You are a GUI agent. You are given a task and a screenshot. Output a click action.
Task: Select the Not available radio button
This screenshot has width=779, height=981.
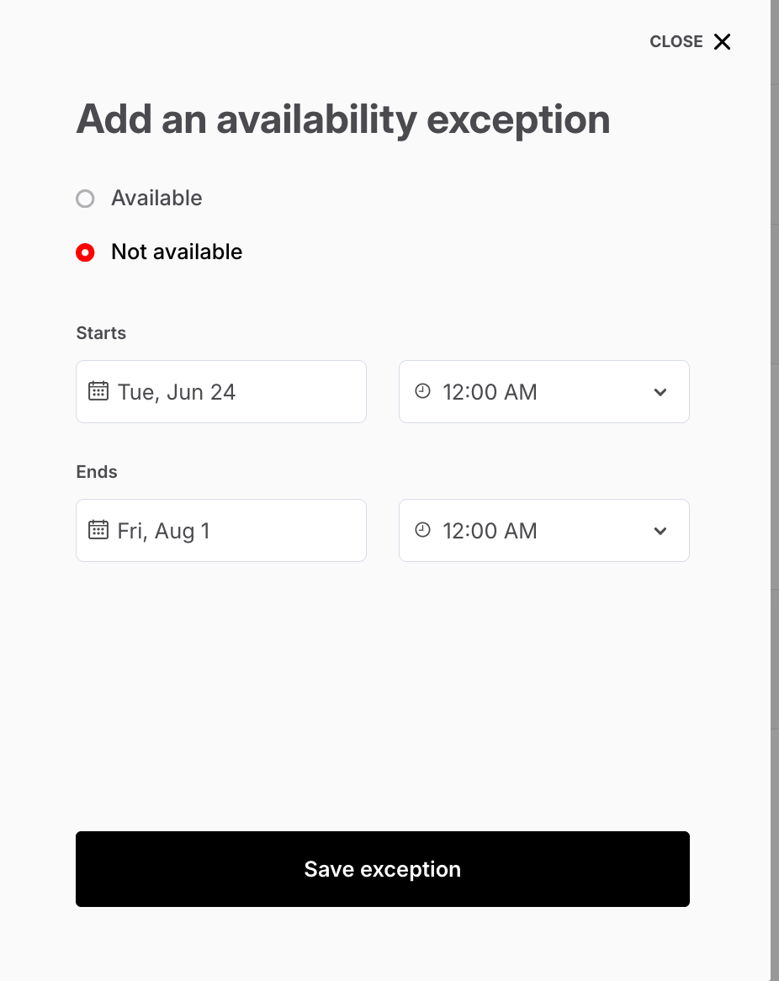coord(85,252)
